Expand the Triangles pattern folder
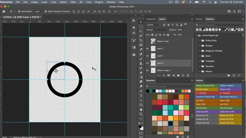The width and height of the screenshot is (246, 138). coord(200,61)
